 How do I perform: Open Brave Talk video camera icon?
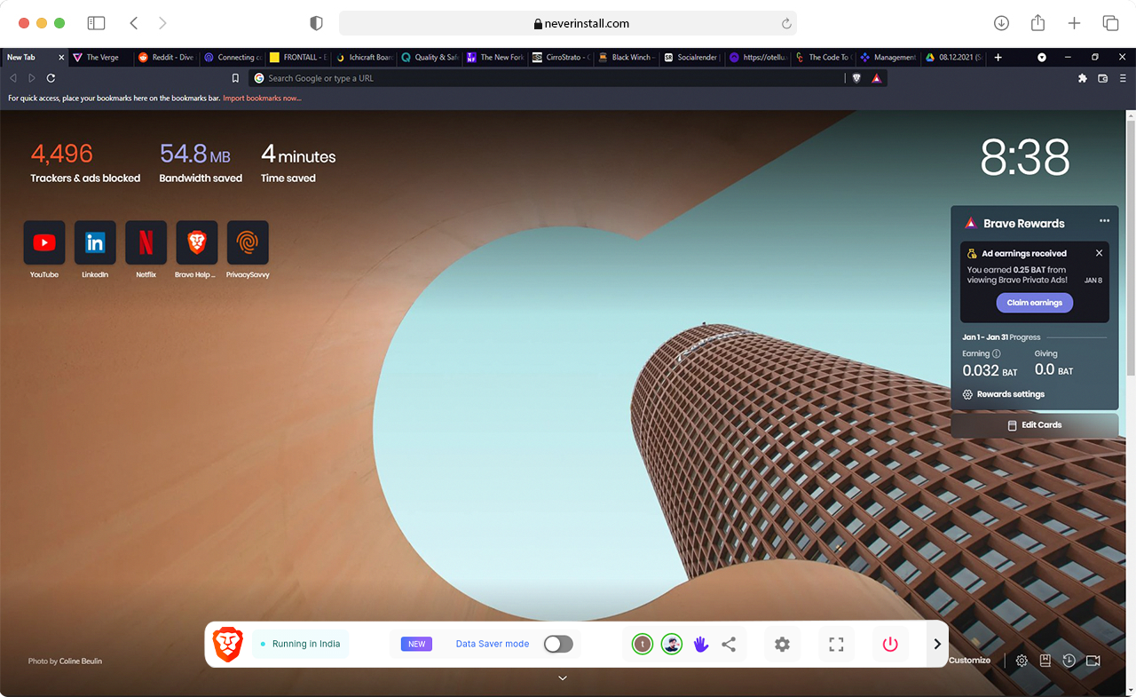[x=1093, y=661]
